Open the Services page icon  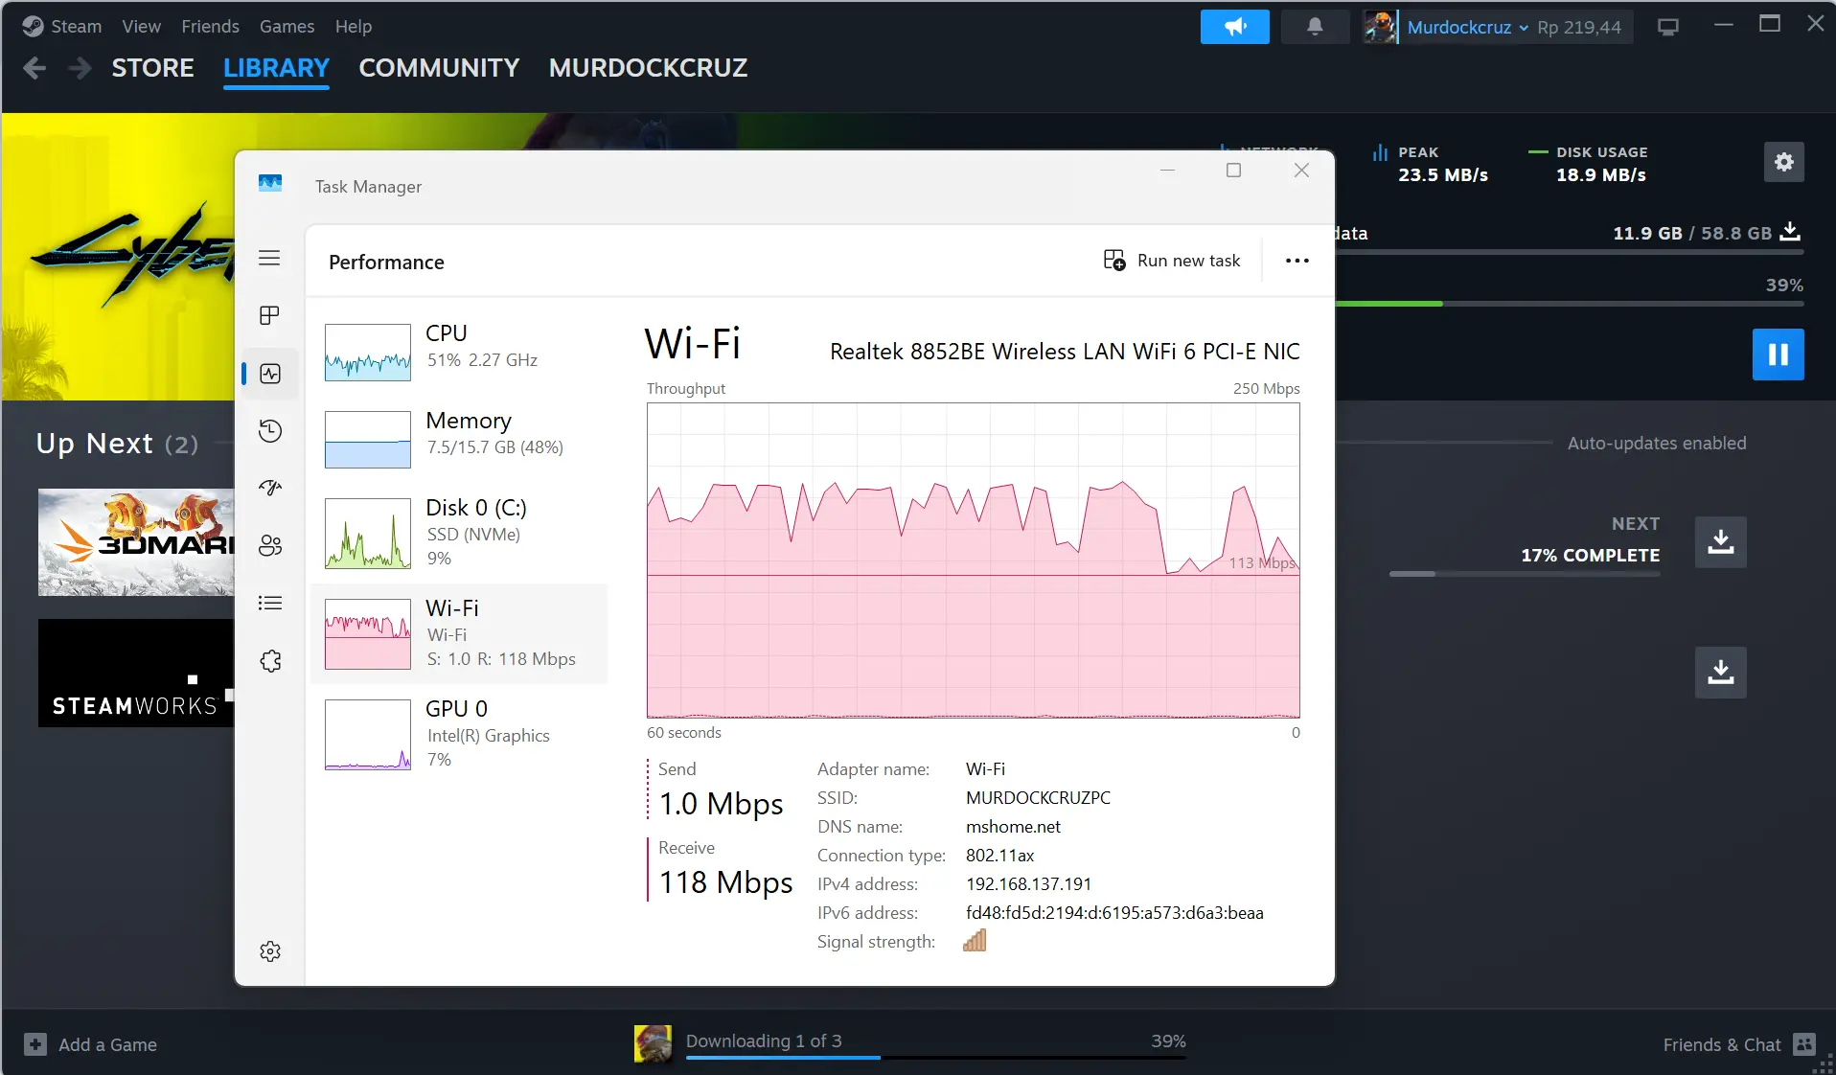269,661
